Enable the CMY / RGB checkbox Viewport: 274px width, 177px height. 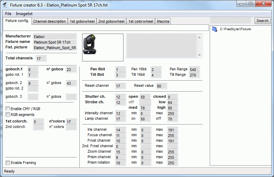tap(8, 109)
